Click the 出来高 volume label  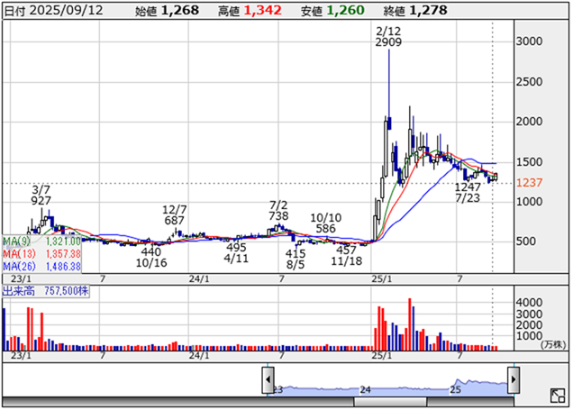pyautogui.click(x=20, y=293)
